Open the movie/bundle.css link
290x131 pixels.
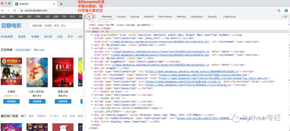click(160, 55)
